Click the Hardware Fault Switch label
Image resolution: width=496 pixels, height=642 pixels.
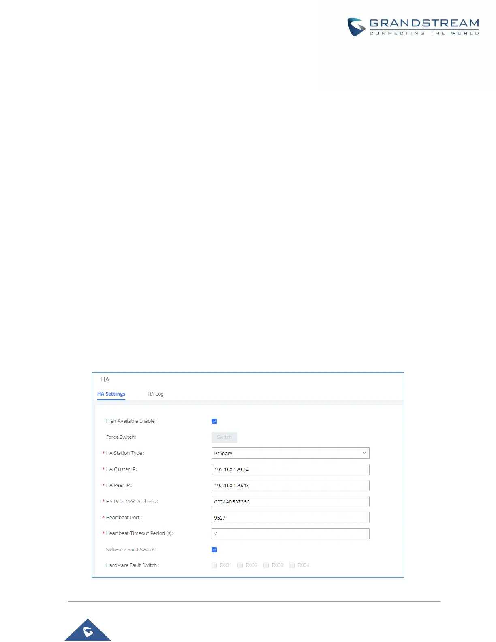click(133, 565)
